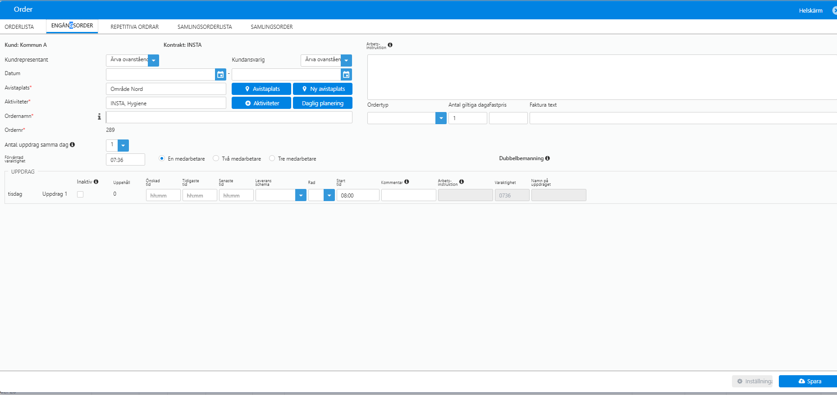
Task: Open start date calendar picker
Action: tap(220, 75)
